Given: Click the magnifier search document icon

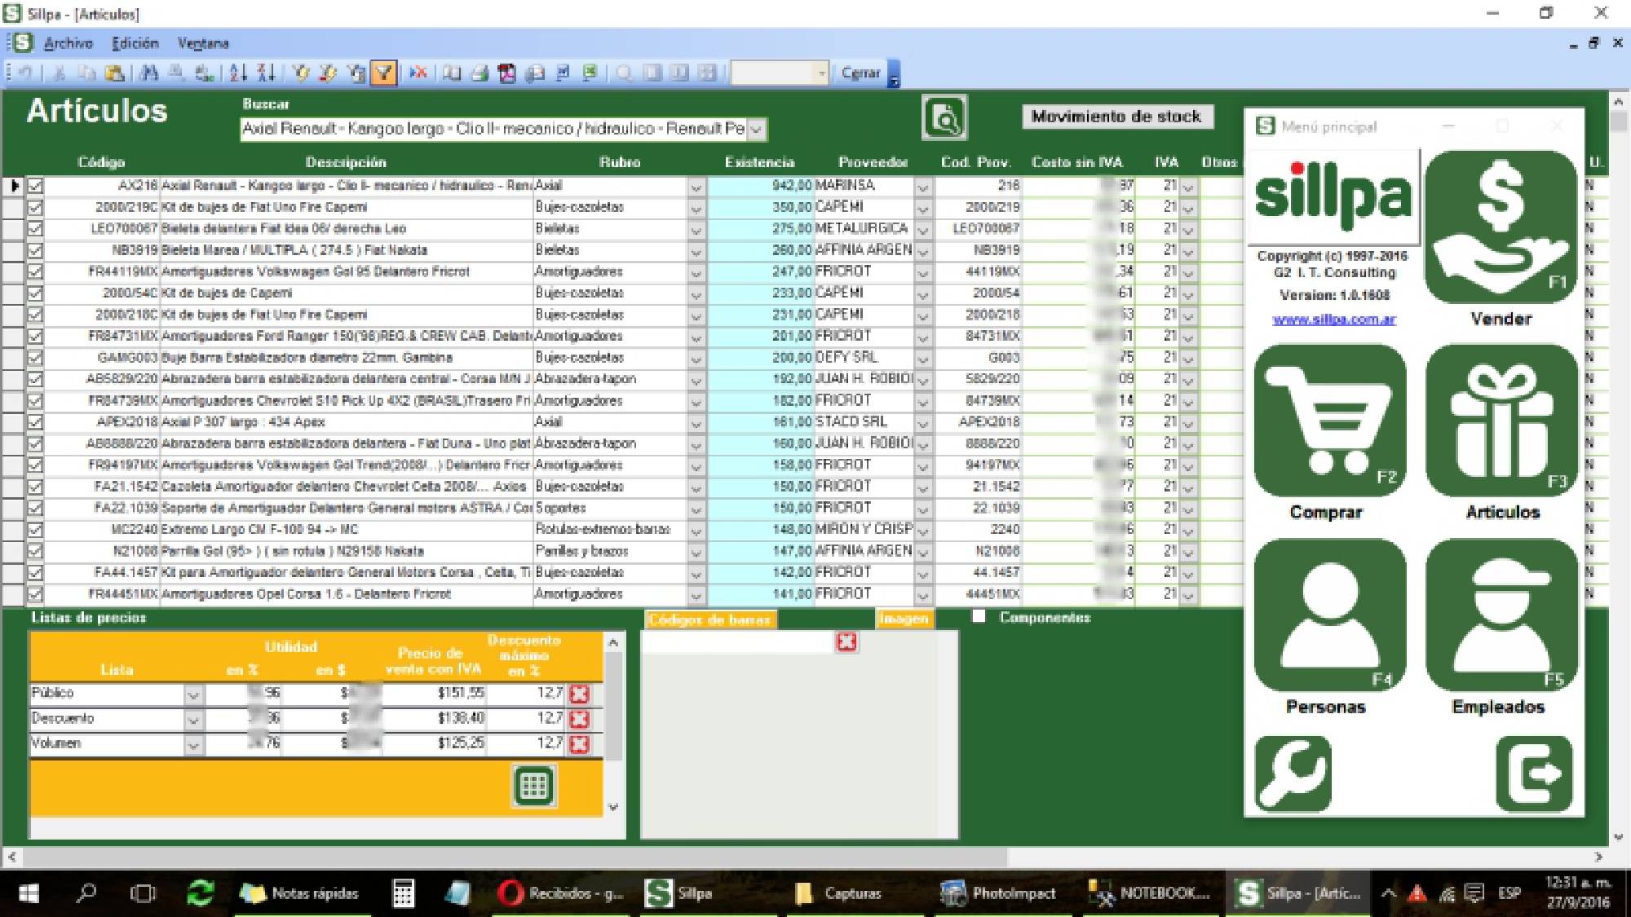Looking at the screenshot, I should pos(944,118).
